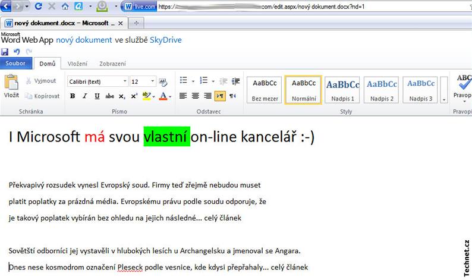Open the numbering style dropdown arrow
The width and height of the screenshot is (472, 280).
(213, 81)
